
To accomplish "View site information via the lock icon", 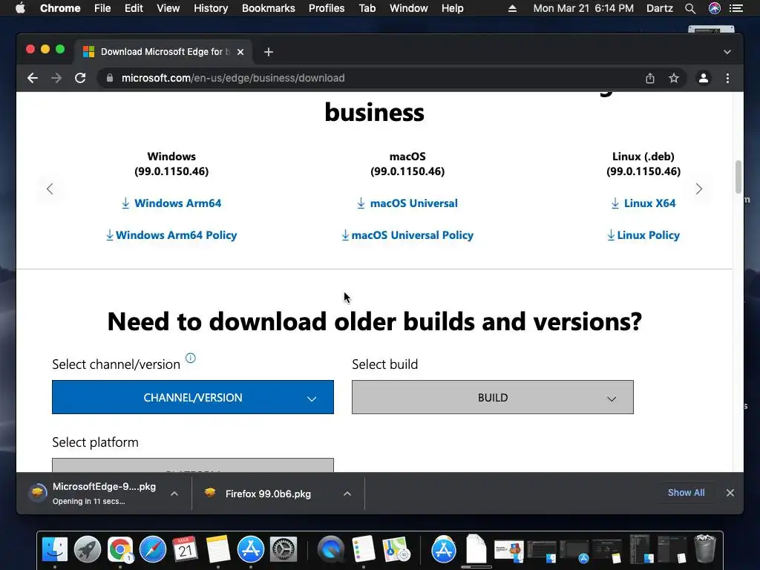I will (110, 78).
